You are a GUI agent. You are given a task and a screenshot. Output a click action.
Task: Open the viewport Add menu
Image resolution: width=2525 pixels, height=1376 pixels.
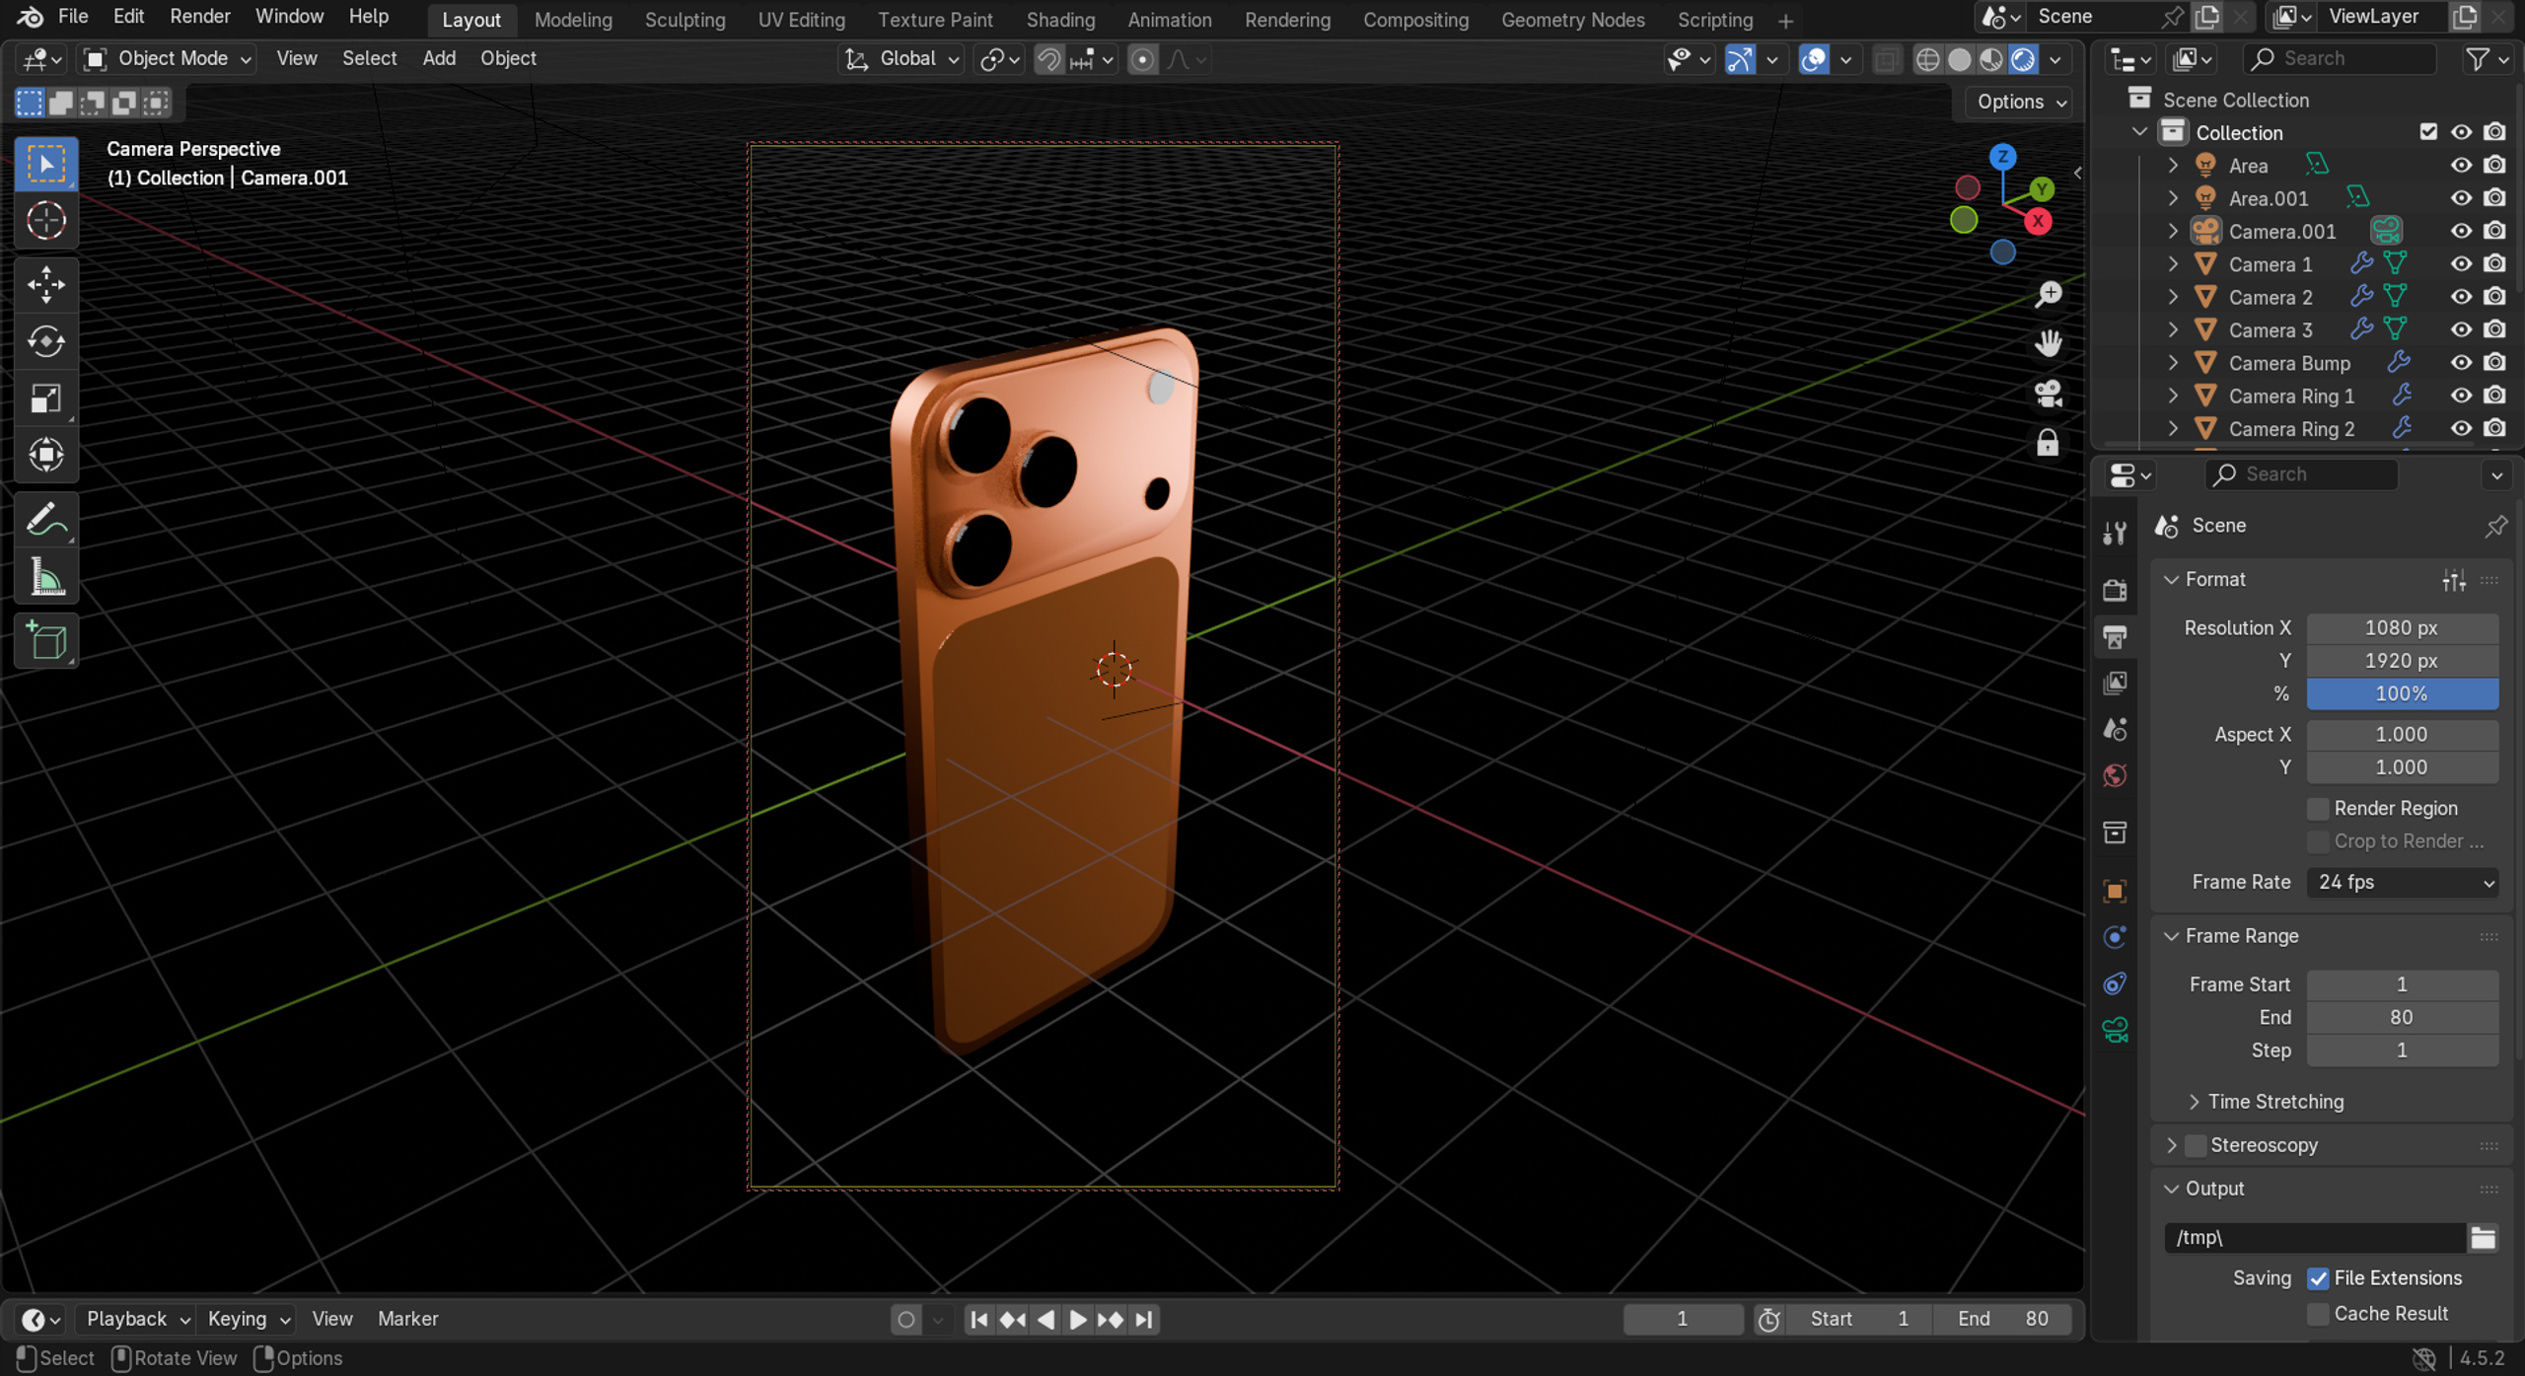click(x=439, y=59)
